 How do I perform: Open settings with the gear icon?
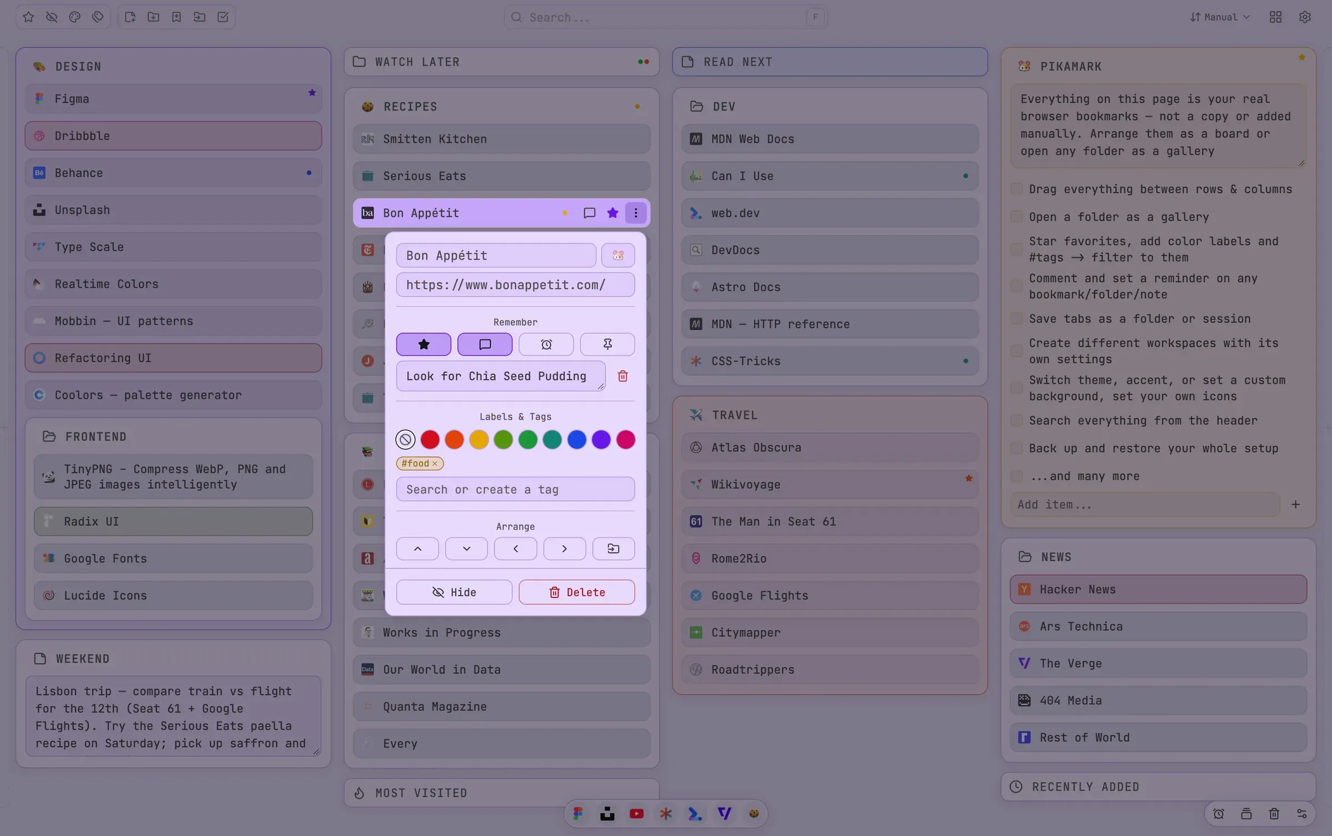(x=1305, y=17)
